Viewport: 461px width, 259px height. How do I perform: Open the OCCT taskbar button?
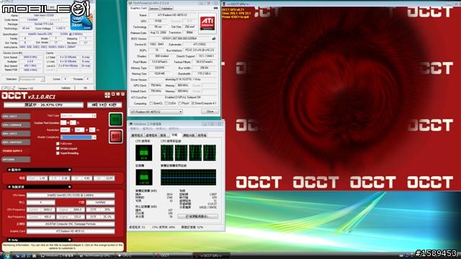coord(173,256)
